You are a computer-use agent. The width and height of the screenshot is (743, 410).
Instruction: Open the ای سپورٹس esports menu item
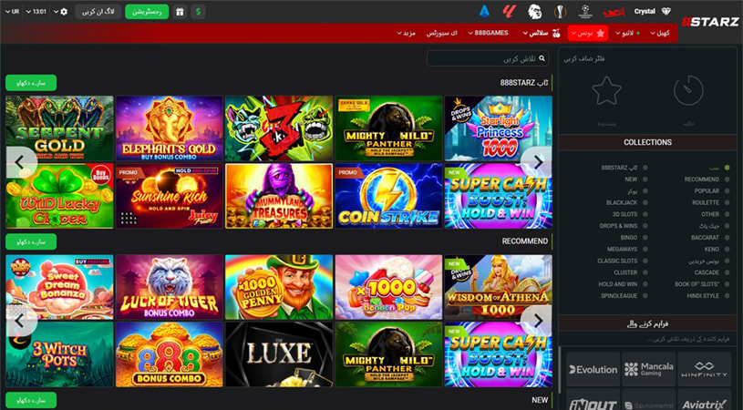pyautogui.click(x=441, y=33)
